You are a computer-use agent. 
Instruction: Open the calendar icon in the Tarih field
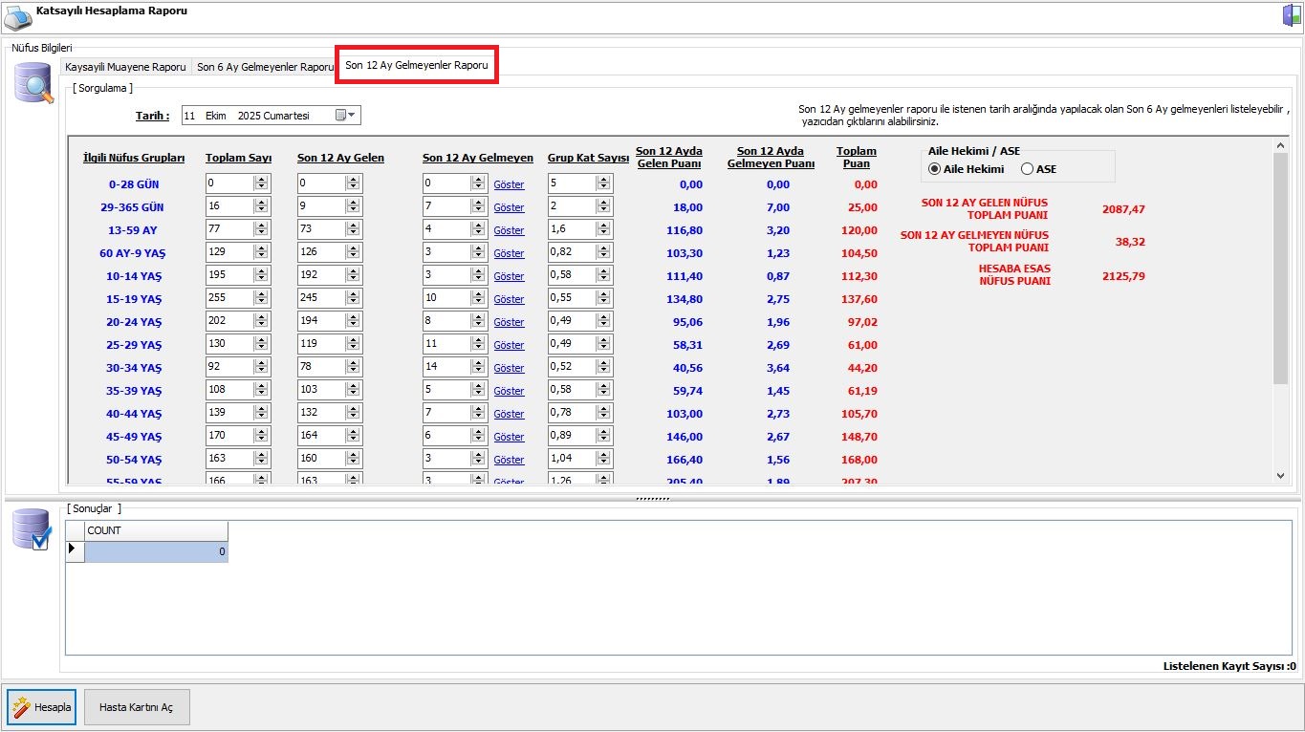coord(340,116)
